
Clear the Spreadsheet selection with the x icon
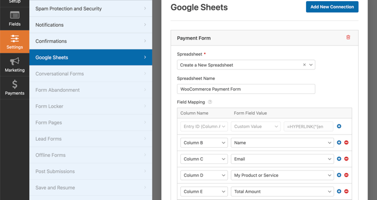click(304, 65)
